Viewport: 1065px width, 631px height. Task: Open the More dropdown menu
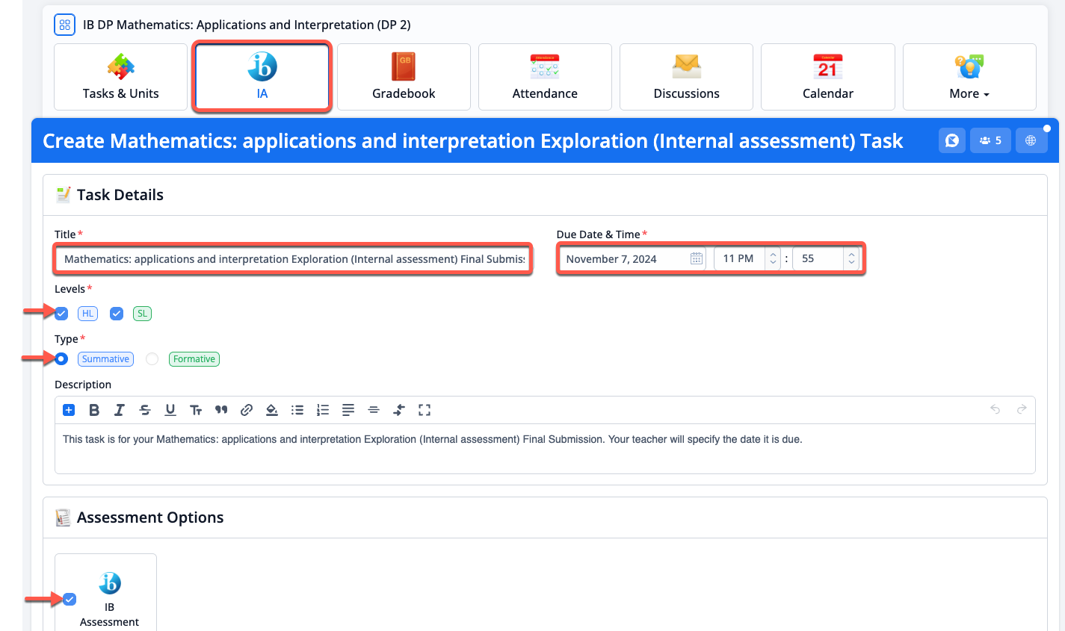(x=969, y=78)
